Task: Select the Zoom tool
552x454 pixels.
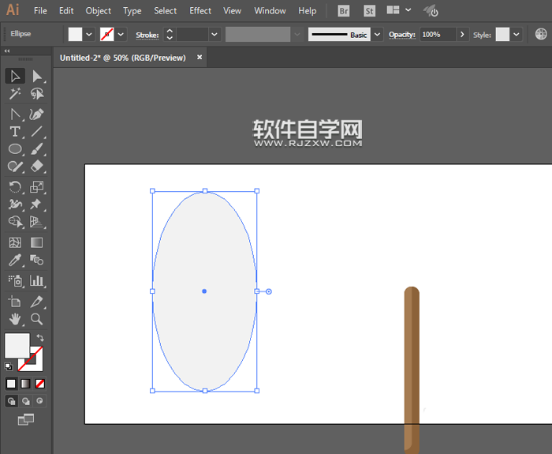Action: (36, 319)
